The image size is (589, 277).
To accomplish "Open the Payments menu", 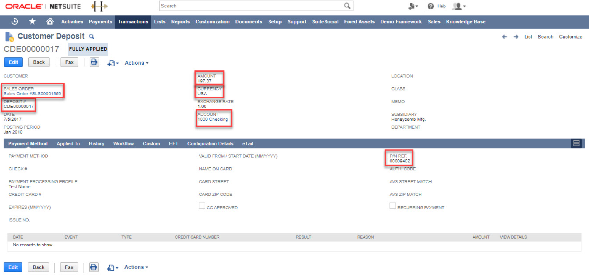I will (x=100, y=22).
